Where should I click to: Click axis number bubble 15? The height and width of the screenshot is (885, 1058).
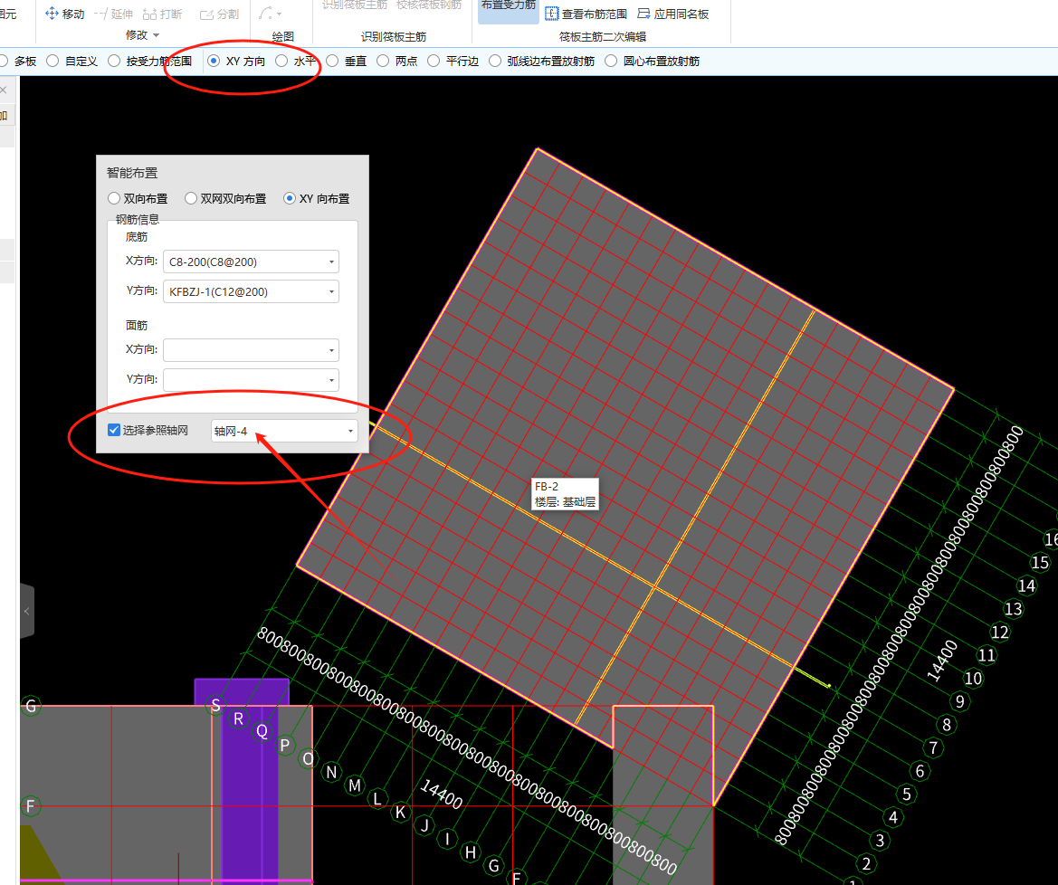(1040, 563)
